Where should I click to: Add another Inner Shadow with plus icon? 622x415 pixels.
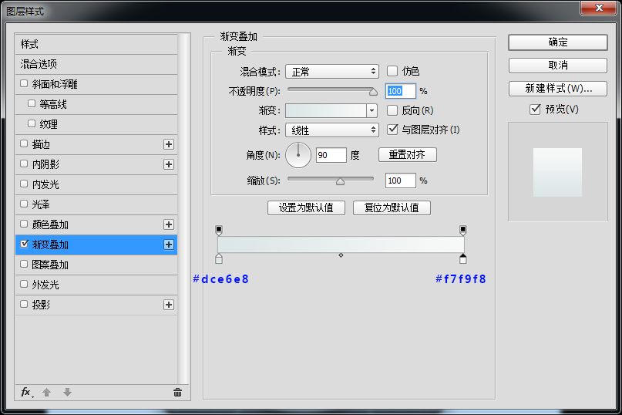pyautogui.click(x=169, y=164)
